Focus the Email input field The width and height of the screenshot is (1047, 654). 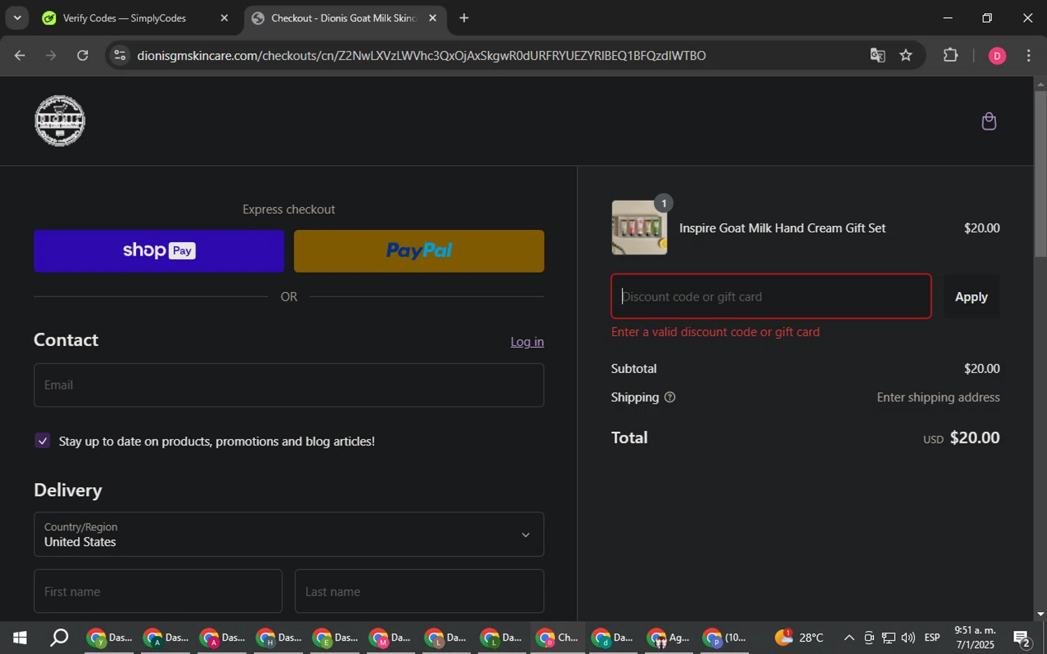point(289,385)
